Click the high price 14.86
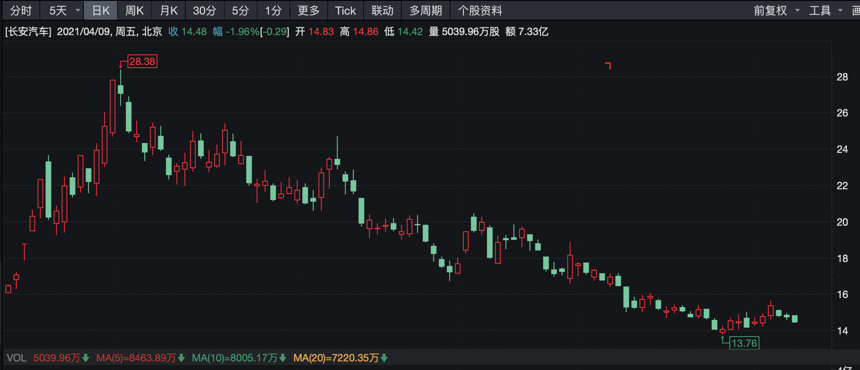 366,32
